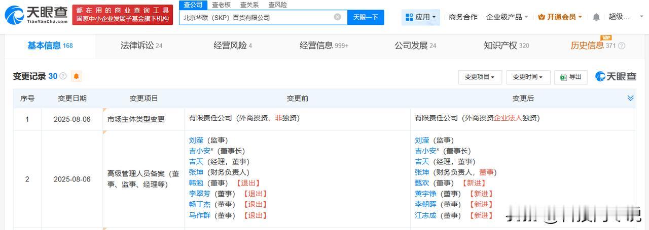Screen dimensions: 649x230
Task: Open 吉小安 link in 变更前 column
Action: (199, 151)
